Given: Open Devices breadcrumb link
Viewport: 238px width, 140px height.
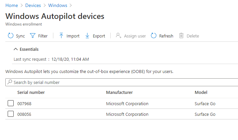Looking at the screenshot, I should point(33,5).
